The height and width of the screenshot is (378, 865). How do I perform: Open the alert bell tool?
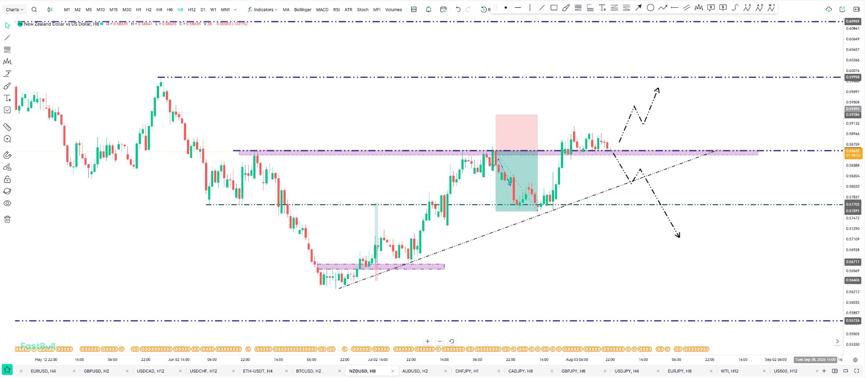point(428,9)
